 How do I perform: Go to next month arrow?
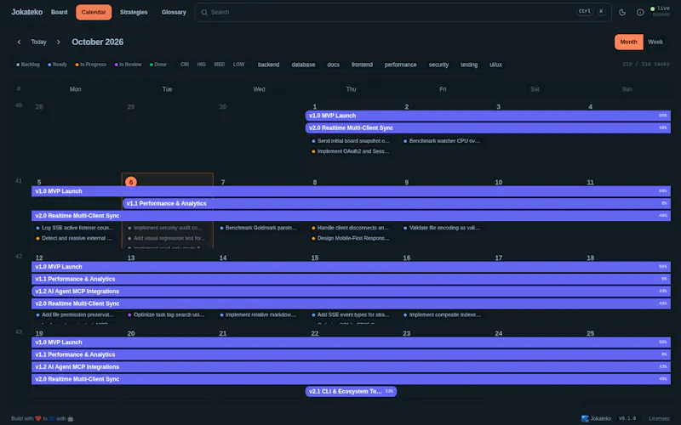click(x=58, y=42)
